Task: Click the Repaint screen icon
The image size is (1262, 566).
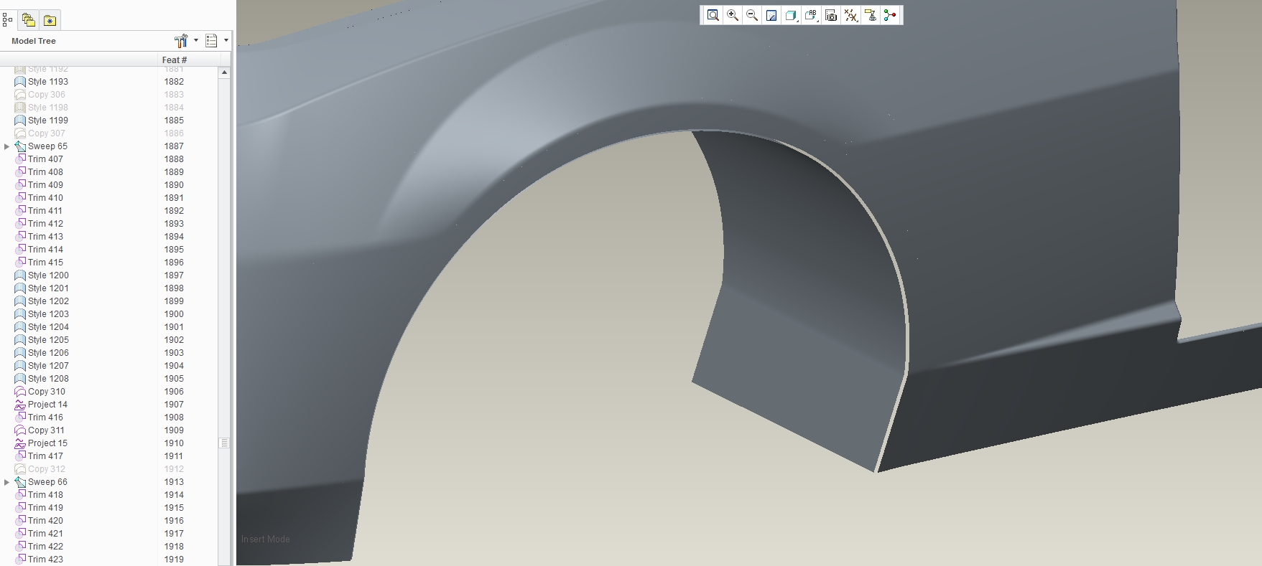Action: click(771, 15)
